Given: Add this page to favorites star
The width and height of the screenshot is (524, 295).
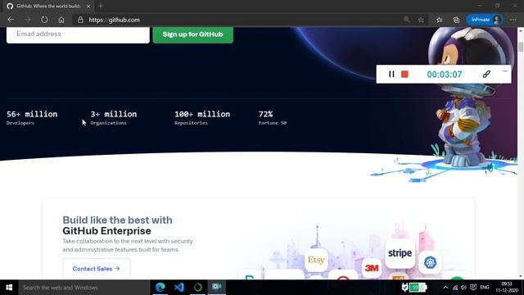Looking at the screenshot, I should point(421,20).
